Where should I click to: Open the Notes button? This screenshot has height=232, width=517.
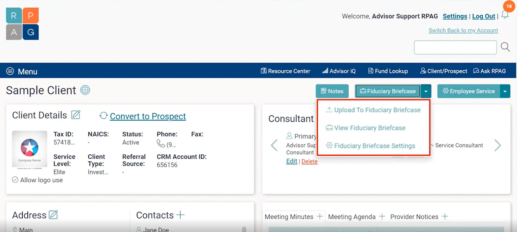click(x=332, y=91)
